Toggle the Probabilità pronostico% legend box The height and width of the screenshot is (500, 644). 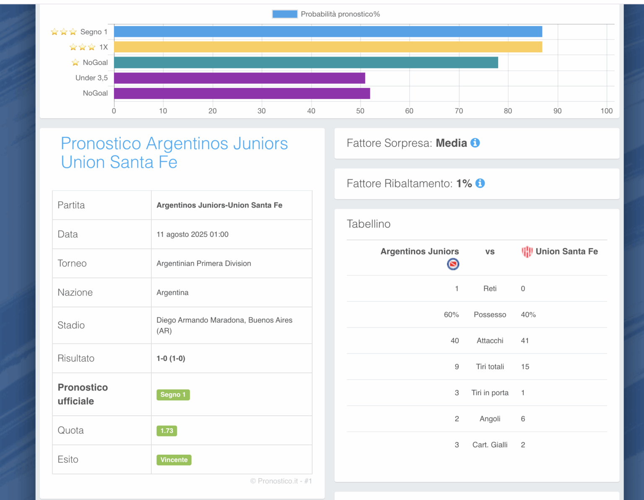point(285,14)
